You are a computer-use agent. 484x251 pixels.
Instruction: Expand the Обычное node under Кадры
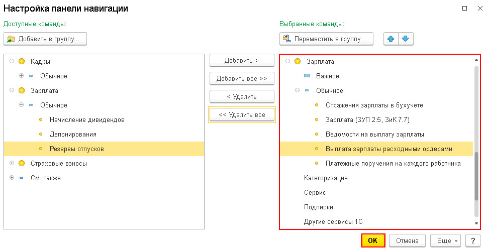[x=21, y=75]
